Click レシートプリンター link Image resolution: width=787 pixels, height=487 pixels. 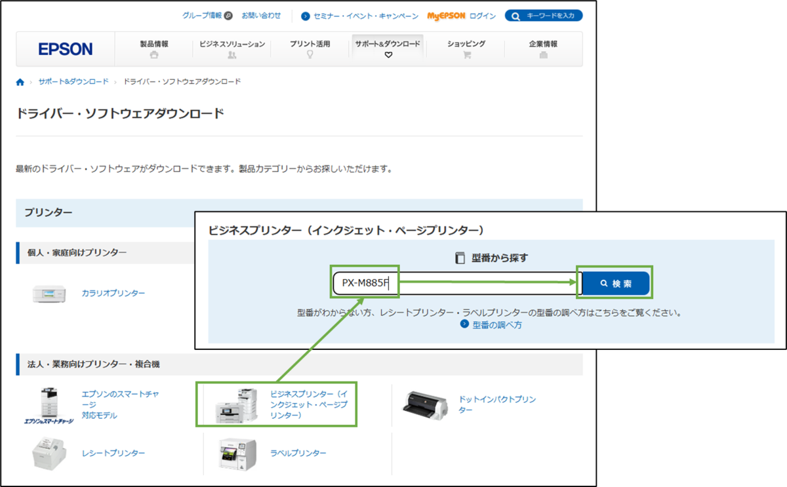tap(113, 454)
